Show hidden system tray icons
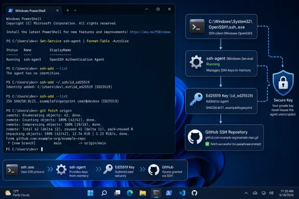Image resolution: width=299 pixels, height=199 pixels. 246,193
